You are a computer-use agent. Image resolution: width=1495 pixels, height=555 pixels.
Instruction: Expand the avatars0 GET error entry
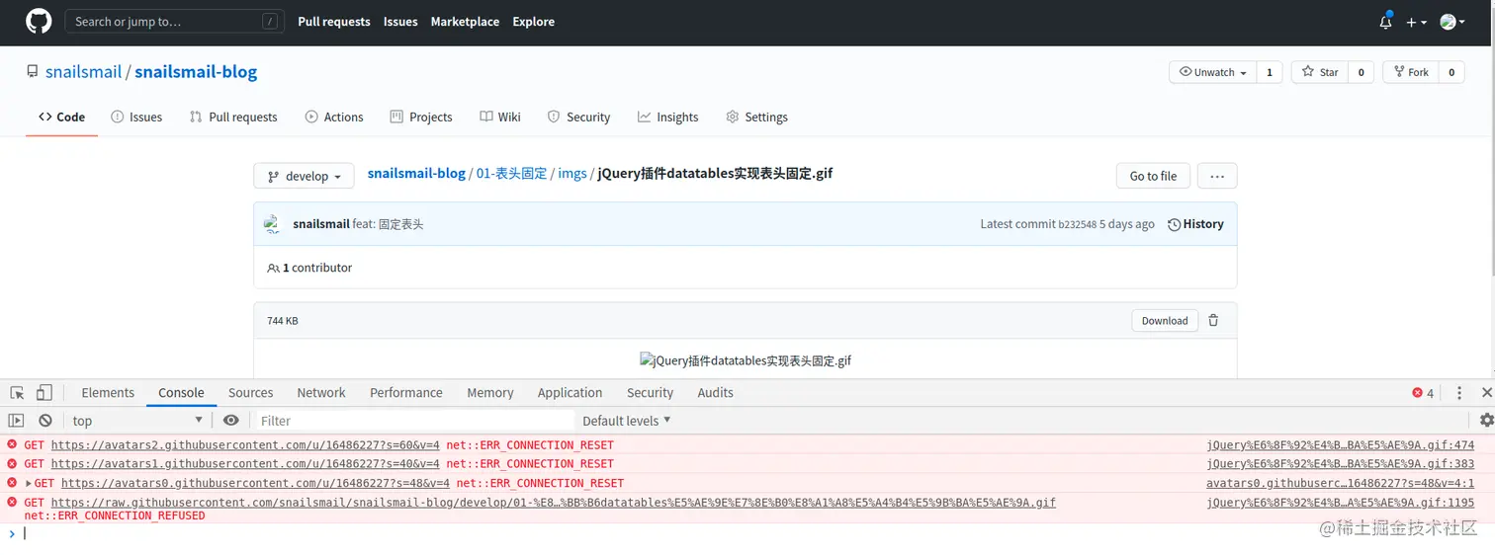pyautogui.click(x=29, y=483)
